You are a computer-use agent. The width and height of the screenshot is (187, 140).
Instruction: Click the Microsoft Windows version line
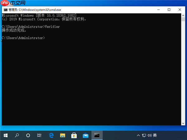coord(39,15)
